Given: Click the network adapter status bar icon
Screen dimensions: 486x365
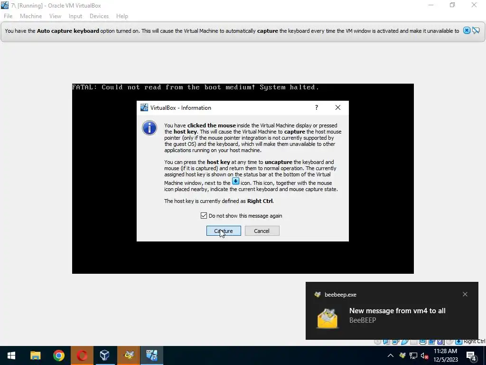Looking at the screenshot, I should (x=395, y=341).
